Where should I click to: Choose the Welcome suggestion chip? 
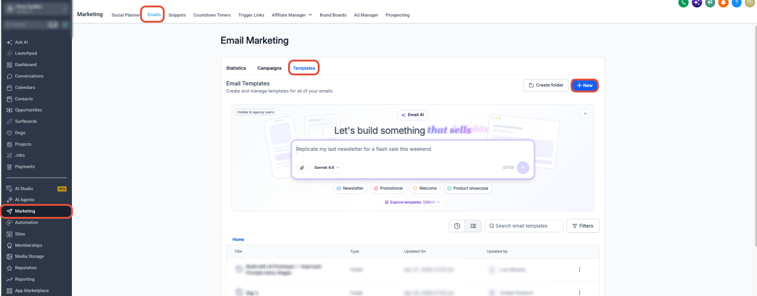point(424,188)
